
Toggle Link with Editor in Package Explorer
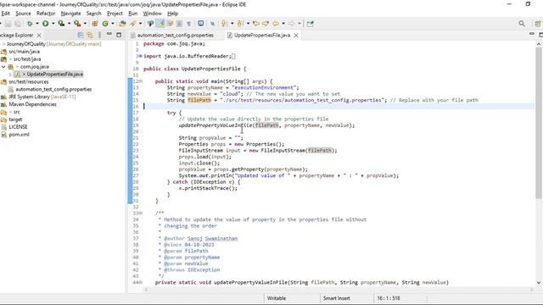90,35
